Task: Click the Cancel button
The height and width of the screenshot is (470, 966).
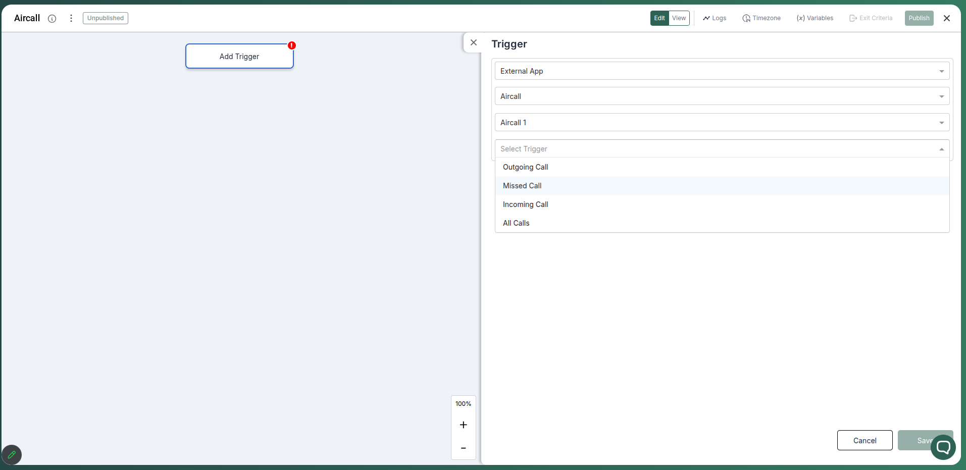Action: (863, 440)
